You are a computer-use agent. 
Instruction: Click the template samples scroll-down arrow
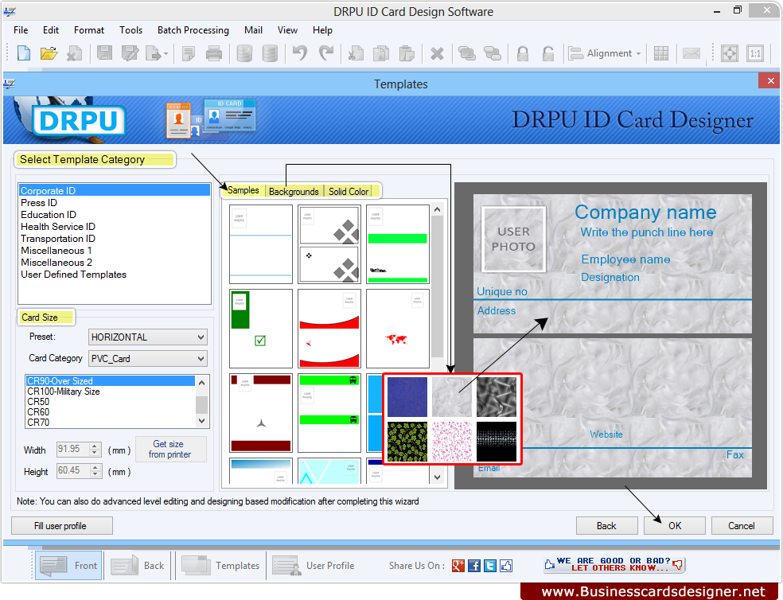pyautogui.click(x=437, y=477)
